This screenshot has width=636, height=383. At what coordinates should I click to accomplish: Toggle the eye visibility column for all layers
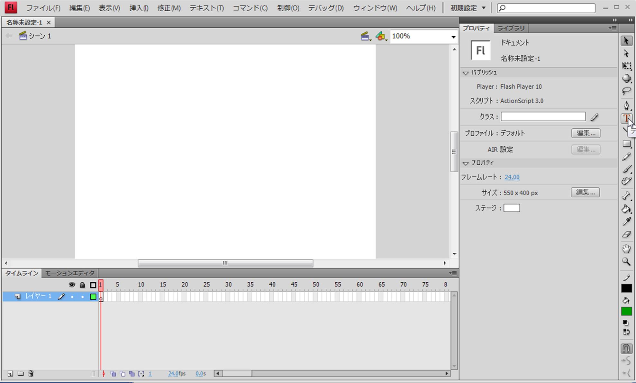coord(72,285)
